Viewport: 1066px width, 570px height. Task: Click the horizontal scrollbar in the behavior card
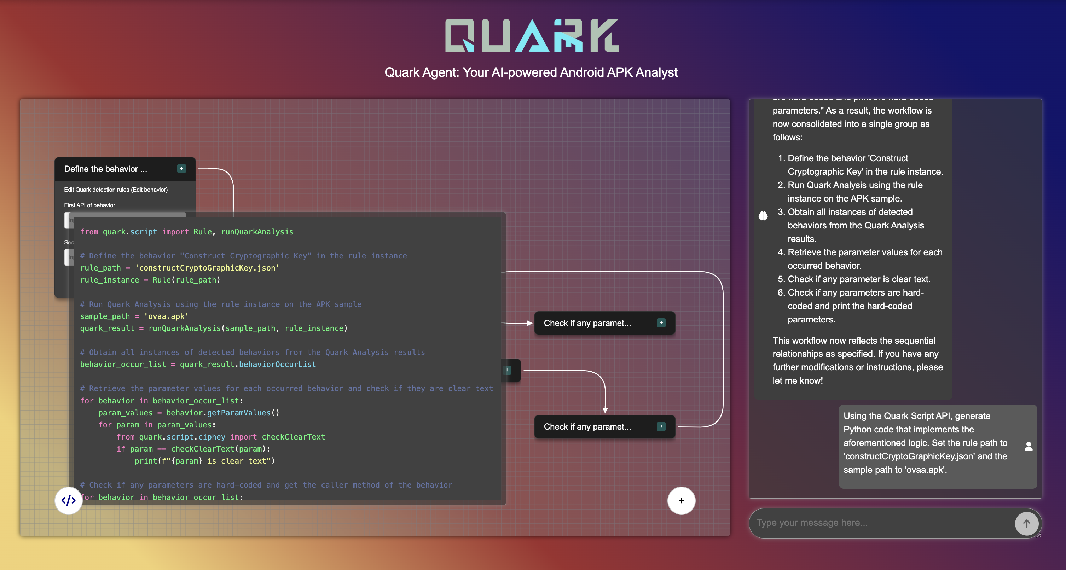[x=126, y=215]
